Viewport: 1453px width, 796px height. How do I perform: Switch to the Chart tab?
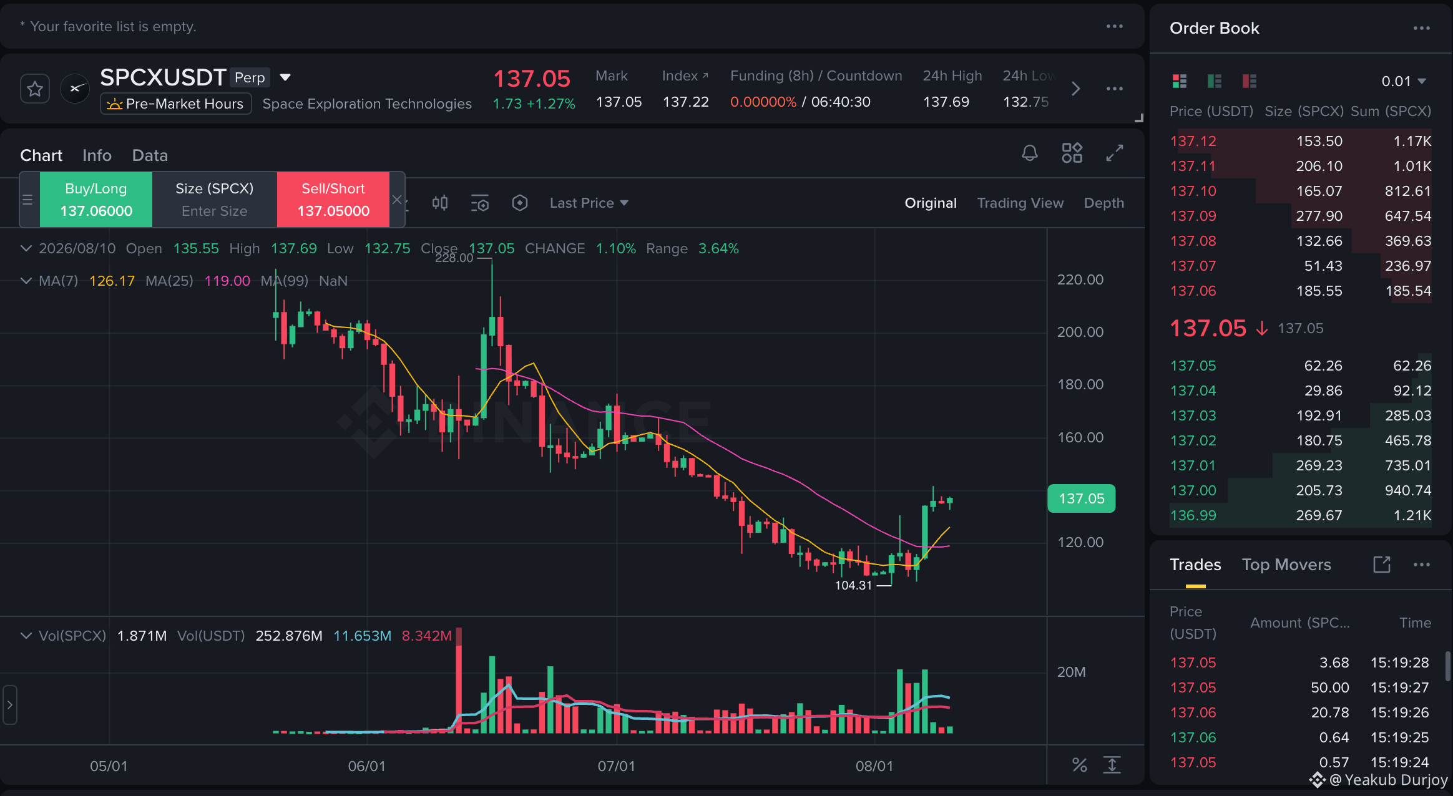[41, 155]
